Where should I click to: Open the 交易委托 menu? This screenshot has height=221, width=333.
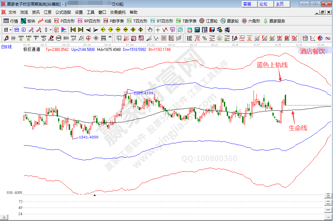pos(118,12)
